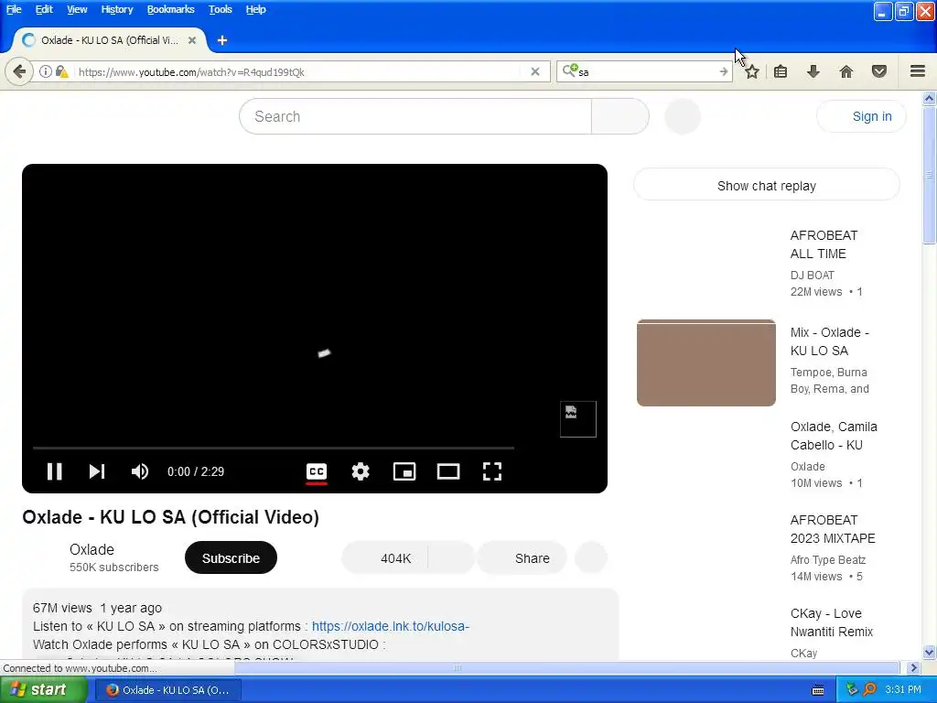This screenshot has height=703, width=937.
Task: Click the system clock 3:31 PM
Action: click(903, 690)
